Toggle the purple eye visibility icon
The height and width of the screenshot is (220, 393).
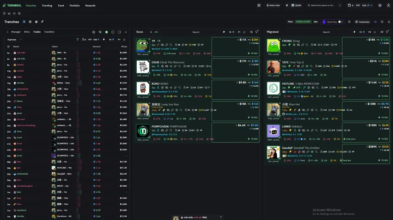point(375,22)
